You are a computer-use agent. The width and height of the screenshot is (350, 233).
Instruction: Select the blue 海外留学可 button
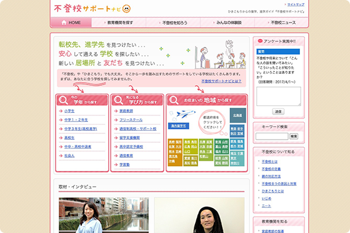(x=178, y=126)
